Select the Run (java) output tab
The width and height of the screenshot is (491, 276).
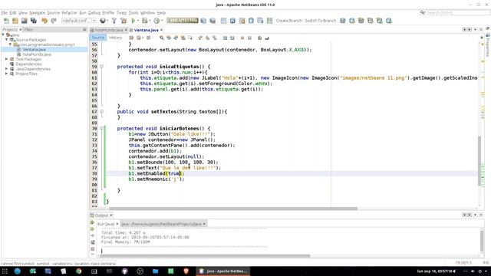(106, 224)
